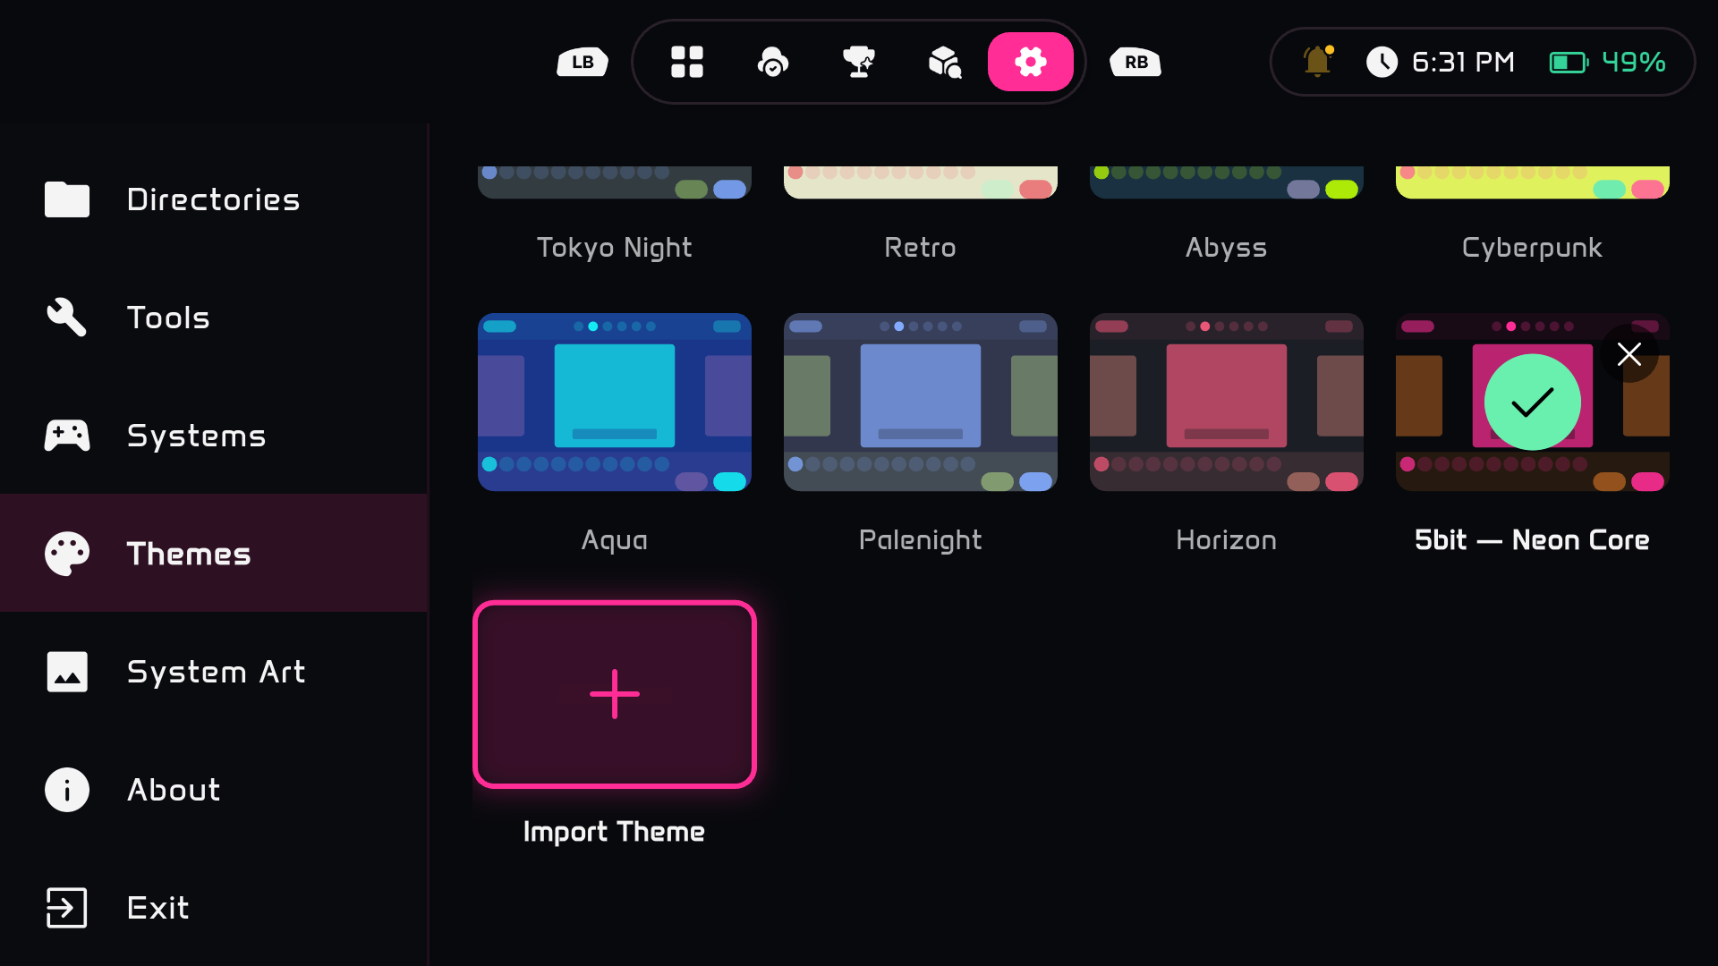Click the Import Theme label
This screenshot has width=1718, height=966.
tap(614, 832)
